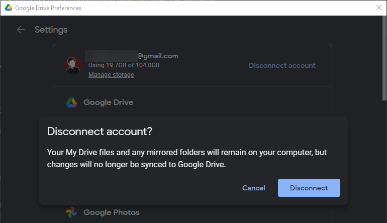Screen dimensions: 387x223
Task: Click the 'Disconnect account?' dialog title
Action: (100, 132)
